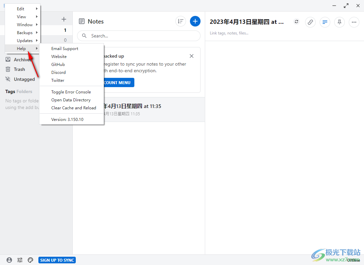Click the Offline status indicator
The width and height of the screenshot is (364, 265).
(353, 260)
